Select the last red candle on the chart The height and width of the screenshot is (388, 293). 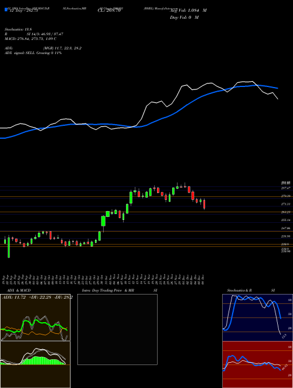[x=204, y=204]
